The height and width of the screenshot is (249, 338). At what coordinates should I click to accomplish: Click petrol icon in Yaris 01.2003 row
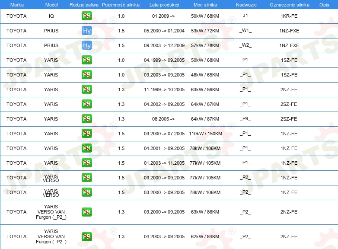(x=86, y=163)
